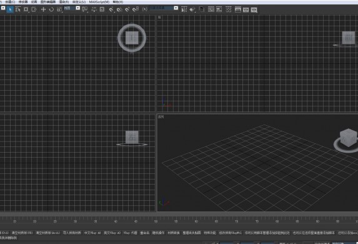Select the Scale tool
Viewport: 358px width, 244px height.
pyautogui.click(x=59, y=9)
